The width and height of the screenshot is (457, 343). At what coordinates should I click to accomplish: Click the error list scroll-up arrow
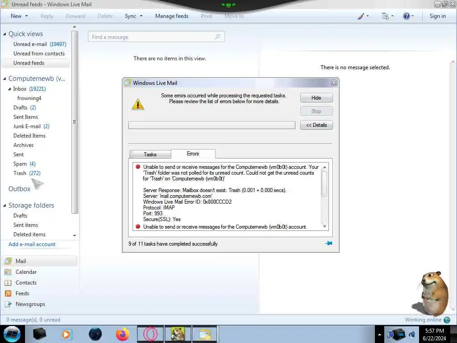click(324, 167)
